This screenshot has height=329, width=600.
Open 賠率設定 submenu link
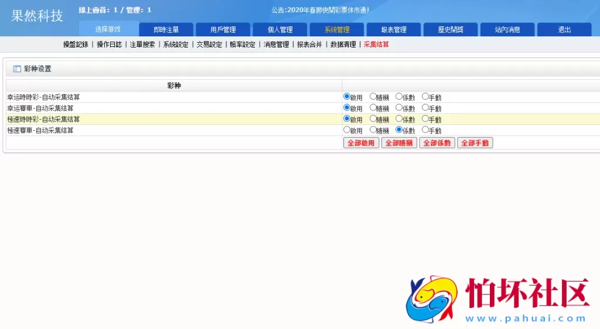(x=243, y=45)
